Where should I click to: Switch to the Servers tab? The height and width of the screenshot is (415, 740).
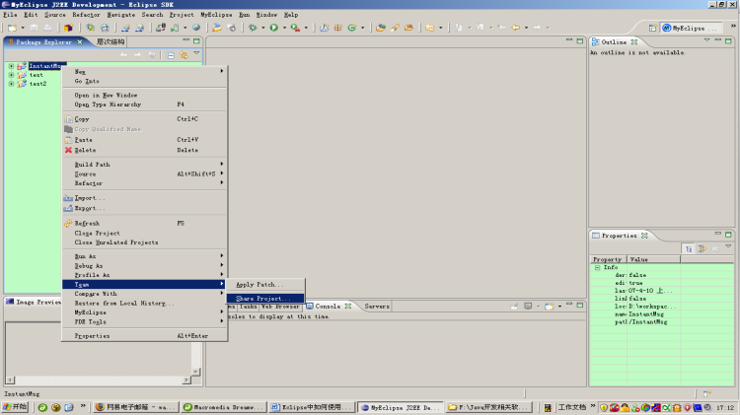point(377,306)
